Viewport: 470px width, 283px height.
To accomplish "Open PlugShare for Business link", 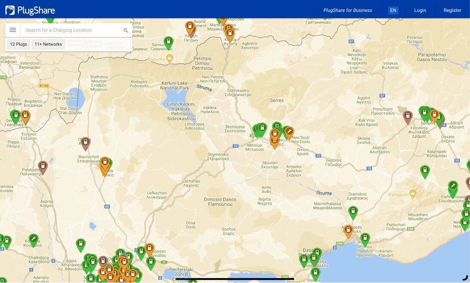I will coord(347,10).
